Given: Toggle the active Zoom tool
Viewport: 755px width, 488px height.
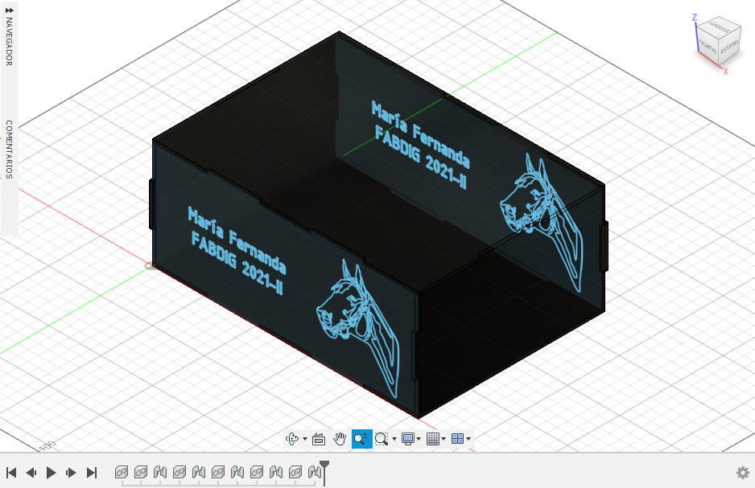Looking at the screenshot, I should pos(361,438).
